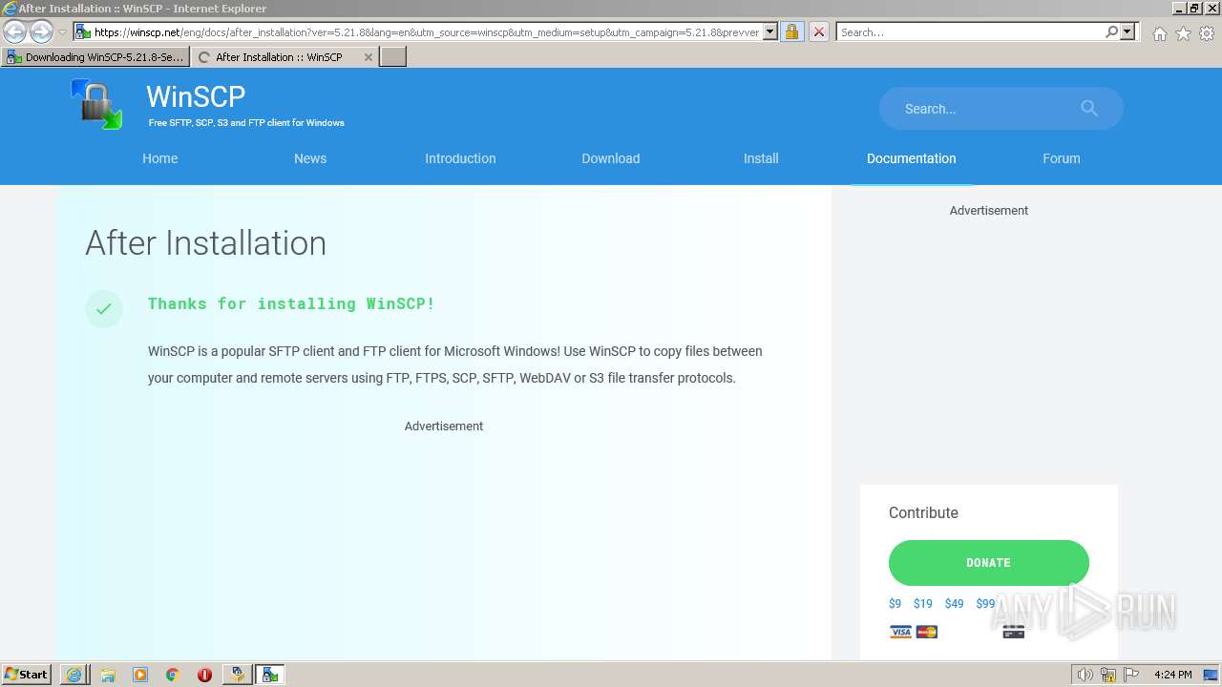1222x687 pixels.
Task: Click the IE Search box
Action: [x=969, y=31]
